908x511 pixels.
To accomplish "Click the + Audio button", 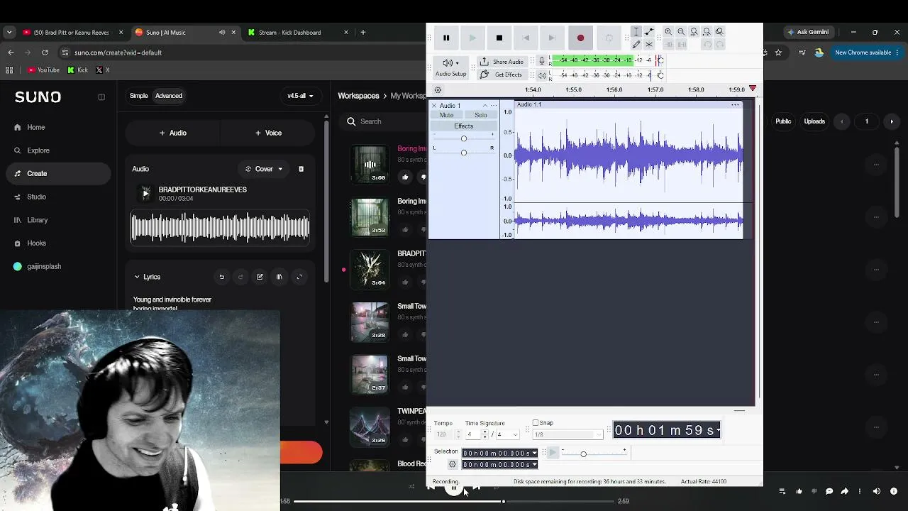I will click(x=173, y=133).
